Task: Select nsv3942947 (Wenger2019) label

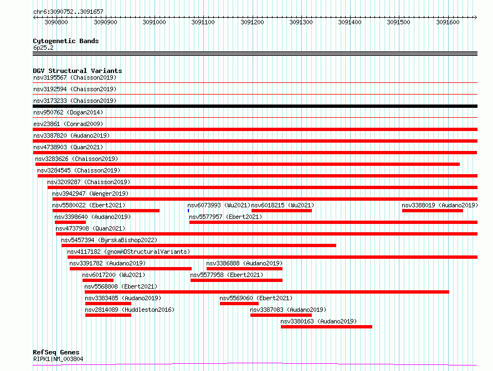Action: click(x=90, y=194)
